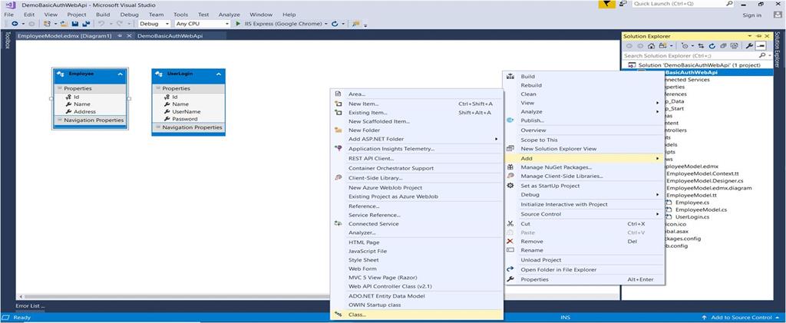Select the Address property in Employee
Viewport: 786px width, 323px height.
84,112
